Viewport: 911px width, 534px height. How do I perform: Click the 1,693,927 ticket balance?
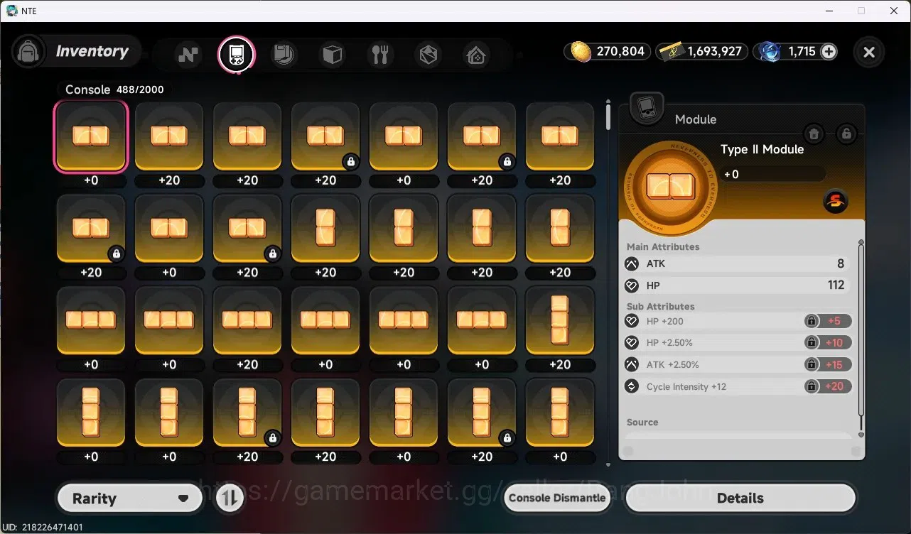point(714,51)
